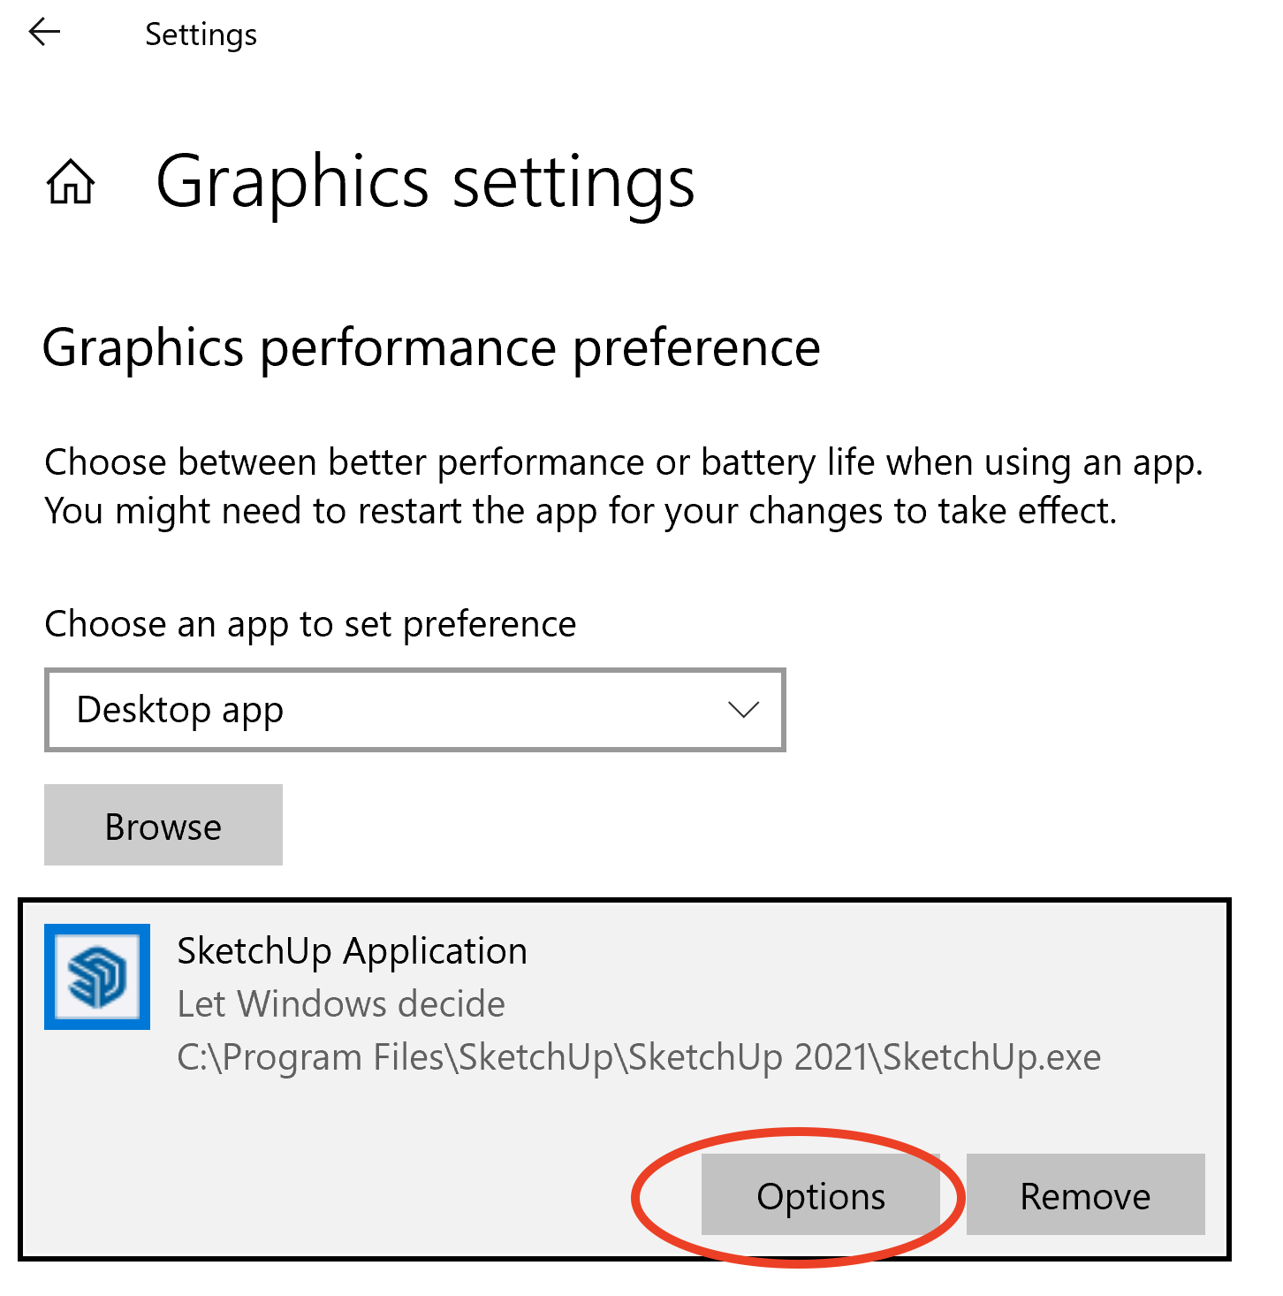Click the Choose between better performance description line
The height and width of the screenshot is (1296, 1283).
click(x=623, y=462)
